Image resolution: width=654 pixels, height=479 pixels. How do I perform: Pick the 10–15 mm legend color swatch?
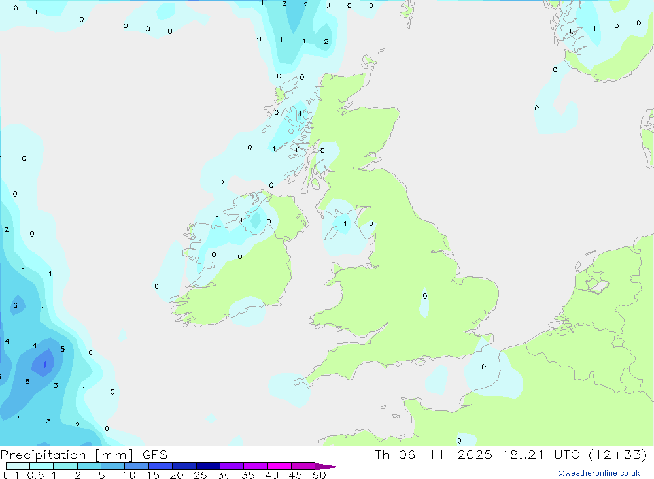(x=137, y=466)
